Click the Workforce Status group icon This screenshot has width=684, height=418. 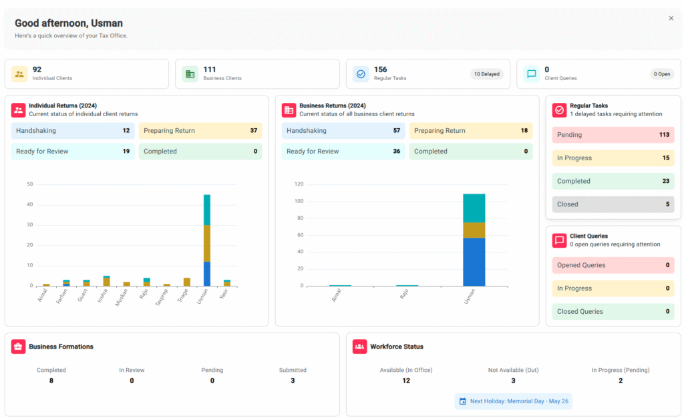pos(360,347)
